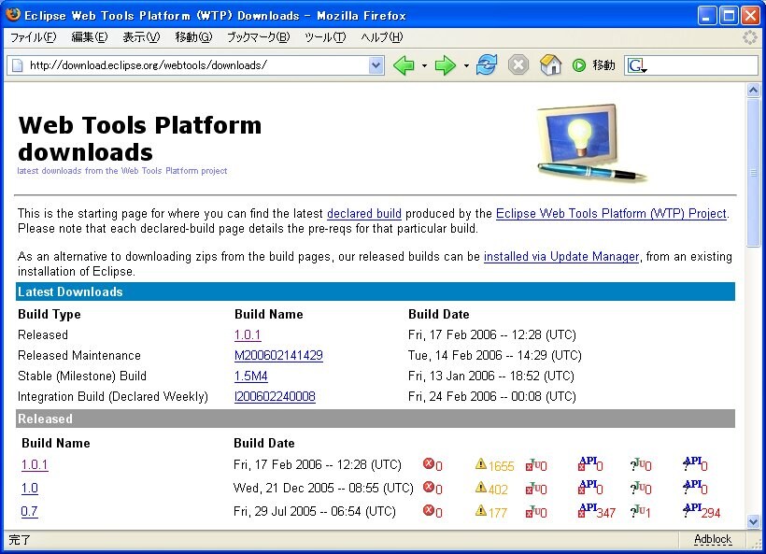Click the scrollbar down arrow
Screen dimensions: 766x554
(x=753, y=521)
